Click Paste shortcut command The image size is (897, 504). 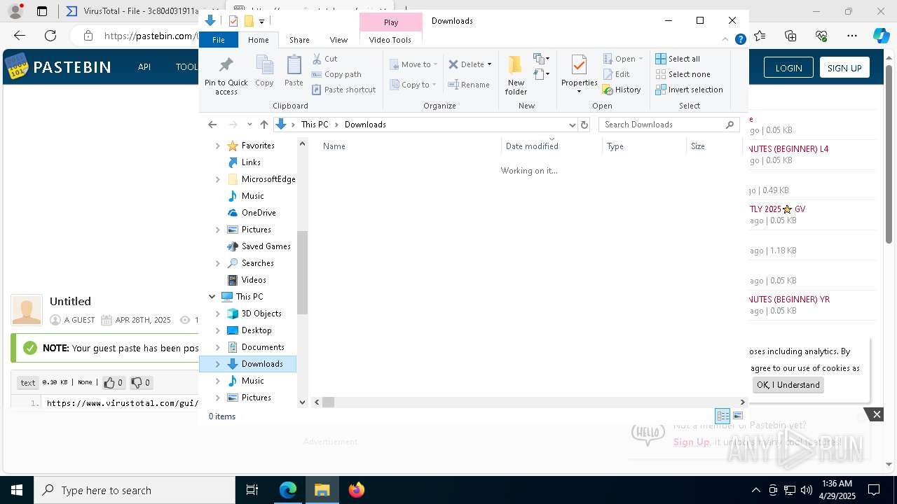(343, 90)
